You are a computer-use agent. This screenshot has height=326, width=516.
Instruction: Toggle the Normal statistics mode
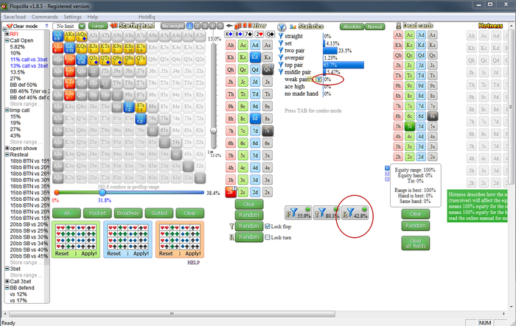tap(374, 26)
